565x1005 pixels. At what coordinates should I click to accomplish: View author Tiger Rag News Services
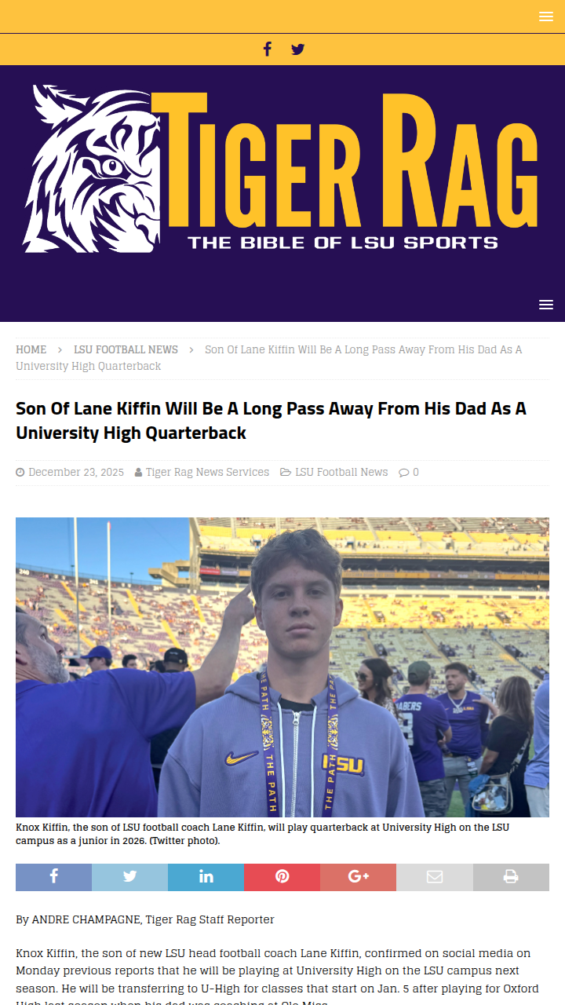tap(207, 472)
